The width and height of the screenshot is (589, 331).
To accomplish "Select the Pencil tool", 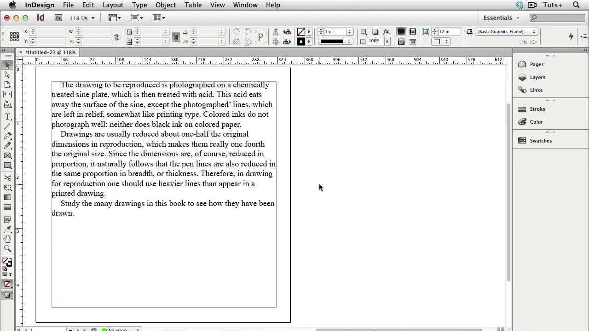I will click(7, 146).
